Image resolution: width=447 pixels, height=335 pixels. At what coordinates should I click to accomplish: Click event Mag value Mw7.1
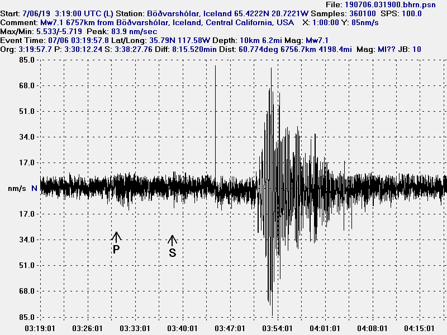click(317, 40)
